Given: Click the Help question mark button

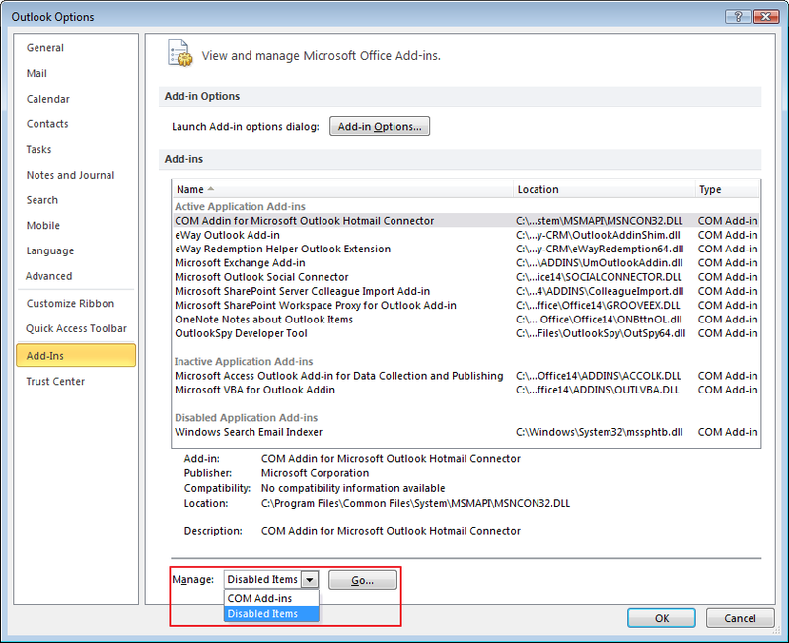Looking at the screenshot, I should coord(738,16).
